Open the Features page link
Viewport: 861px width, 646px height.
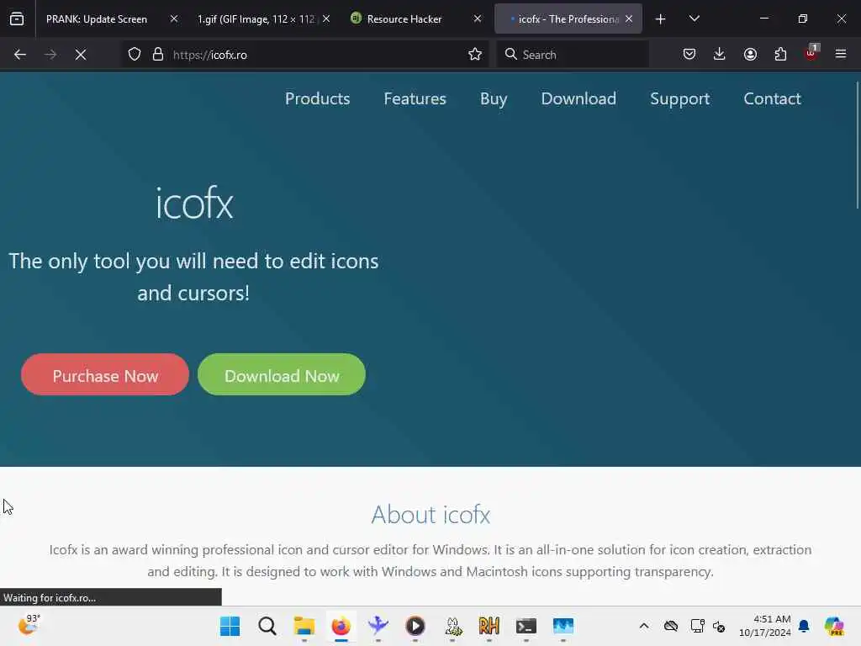point(415,99)
